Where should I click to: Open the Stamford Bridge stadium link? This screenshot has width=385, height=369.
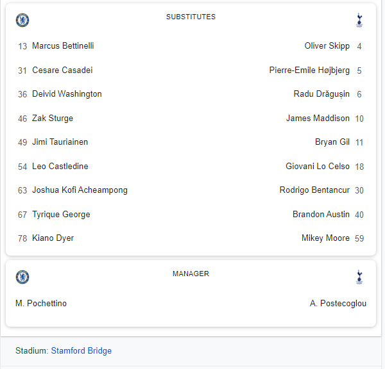pyautogui.click(x=81, y=350)
